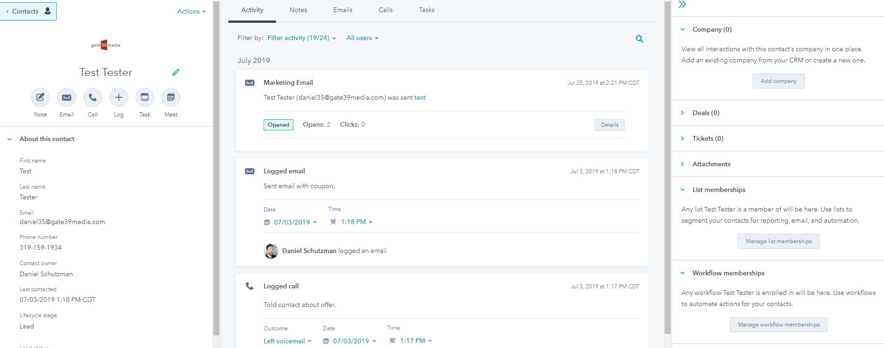
Task: Edit contact name with pencil icon
Action: (176, 72)
